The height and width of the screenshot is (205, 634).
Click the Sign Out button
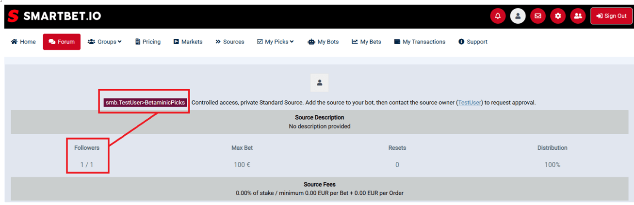[x=611, y=16]
